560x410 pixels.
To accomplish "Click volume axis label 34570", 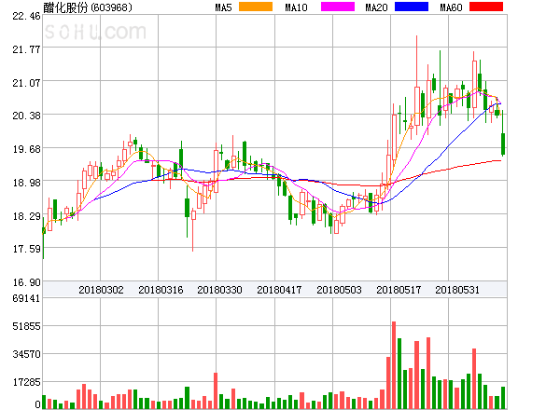I will coord(26,354).
